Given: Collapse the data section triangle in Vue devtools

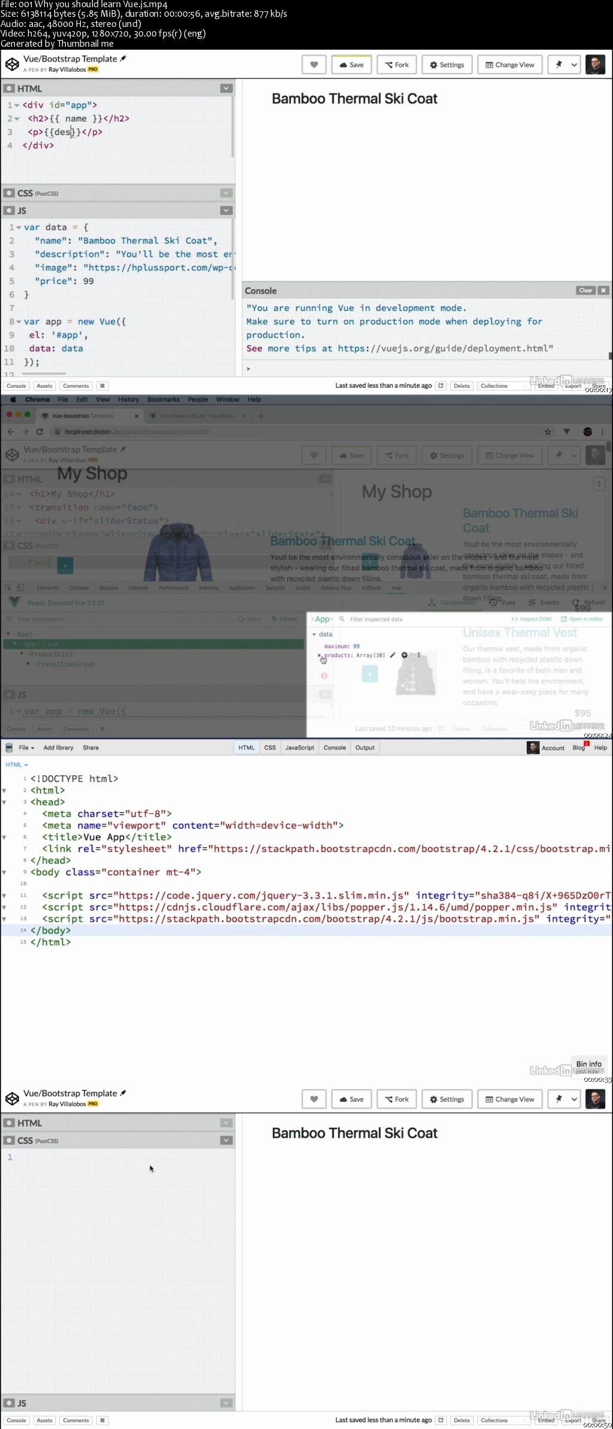Looking at the screenshot, I should pyautogui.click(x=314, y=635).
